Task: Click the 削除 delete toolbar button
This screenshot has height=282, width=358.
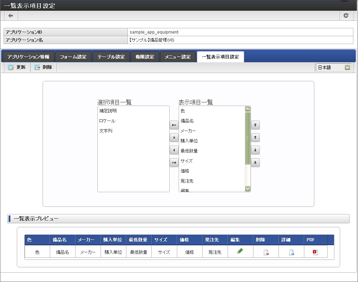Action: point(43,67)
